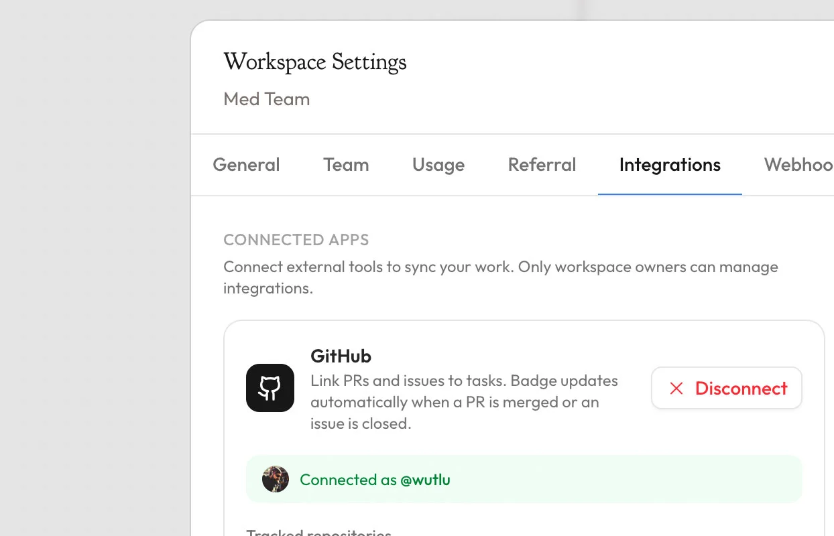
Task: Open the Connected as @wutlu account link
Action: pos(375,480)
